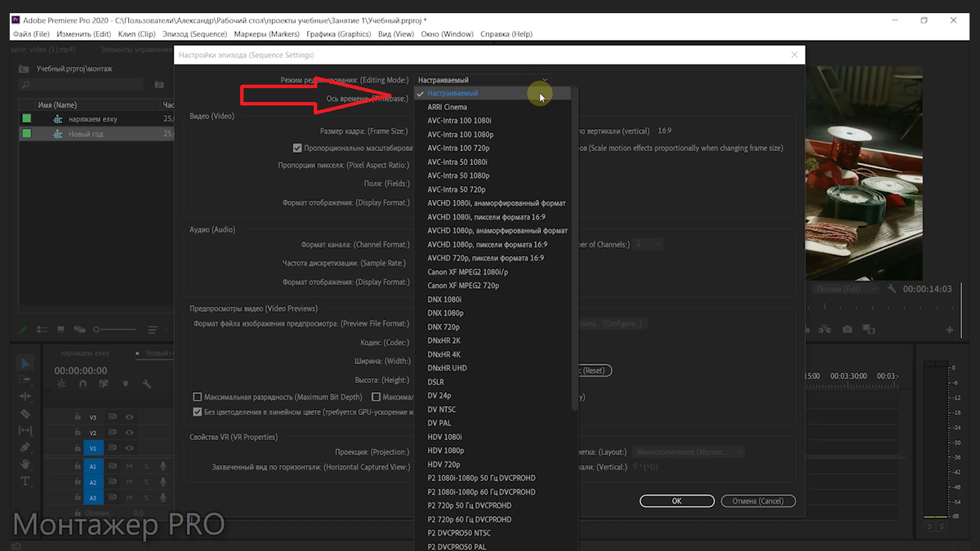Toggle sync lock for track A1
The image size is (980, 551).
click(114, 466)
